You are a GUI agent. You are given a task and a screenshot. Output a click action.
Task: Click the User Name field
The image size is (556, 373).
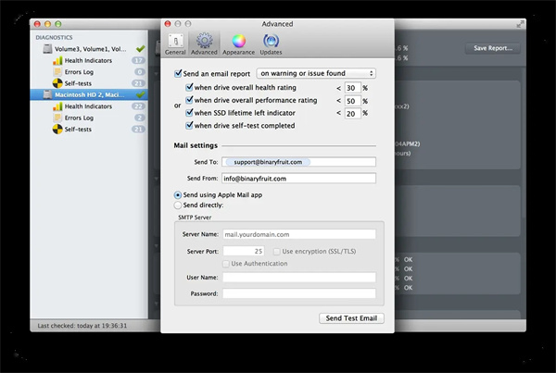(299, 277)
